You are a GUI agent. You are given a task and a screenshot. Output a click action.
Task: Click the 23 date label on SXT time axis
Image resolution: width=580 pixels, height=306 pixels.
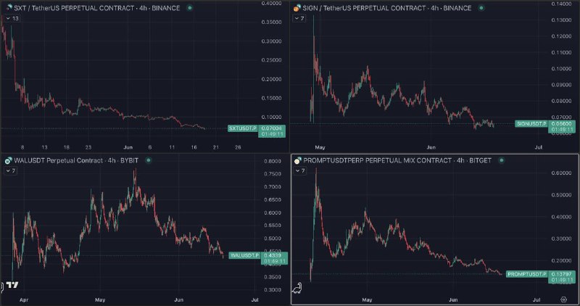[88, 147]
